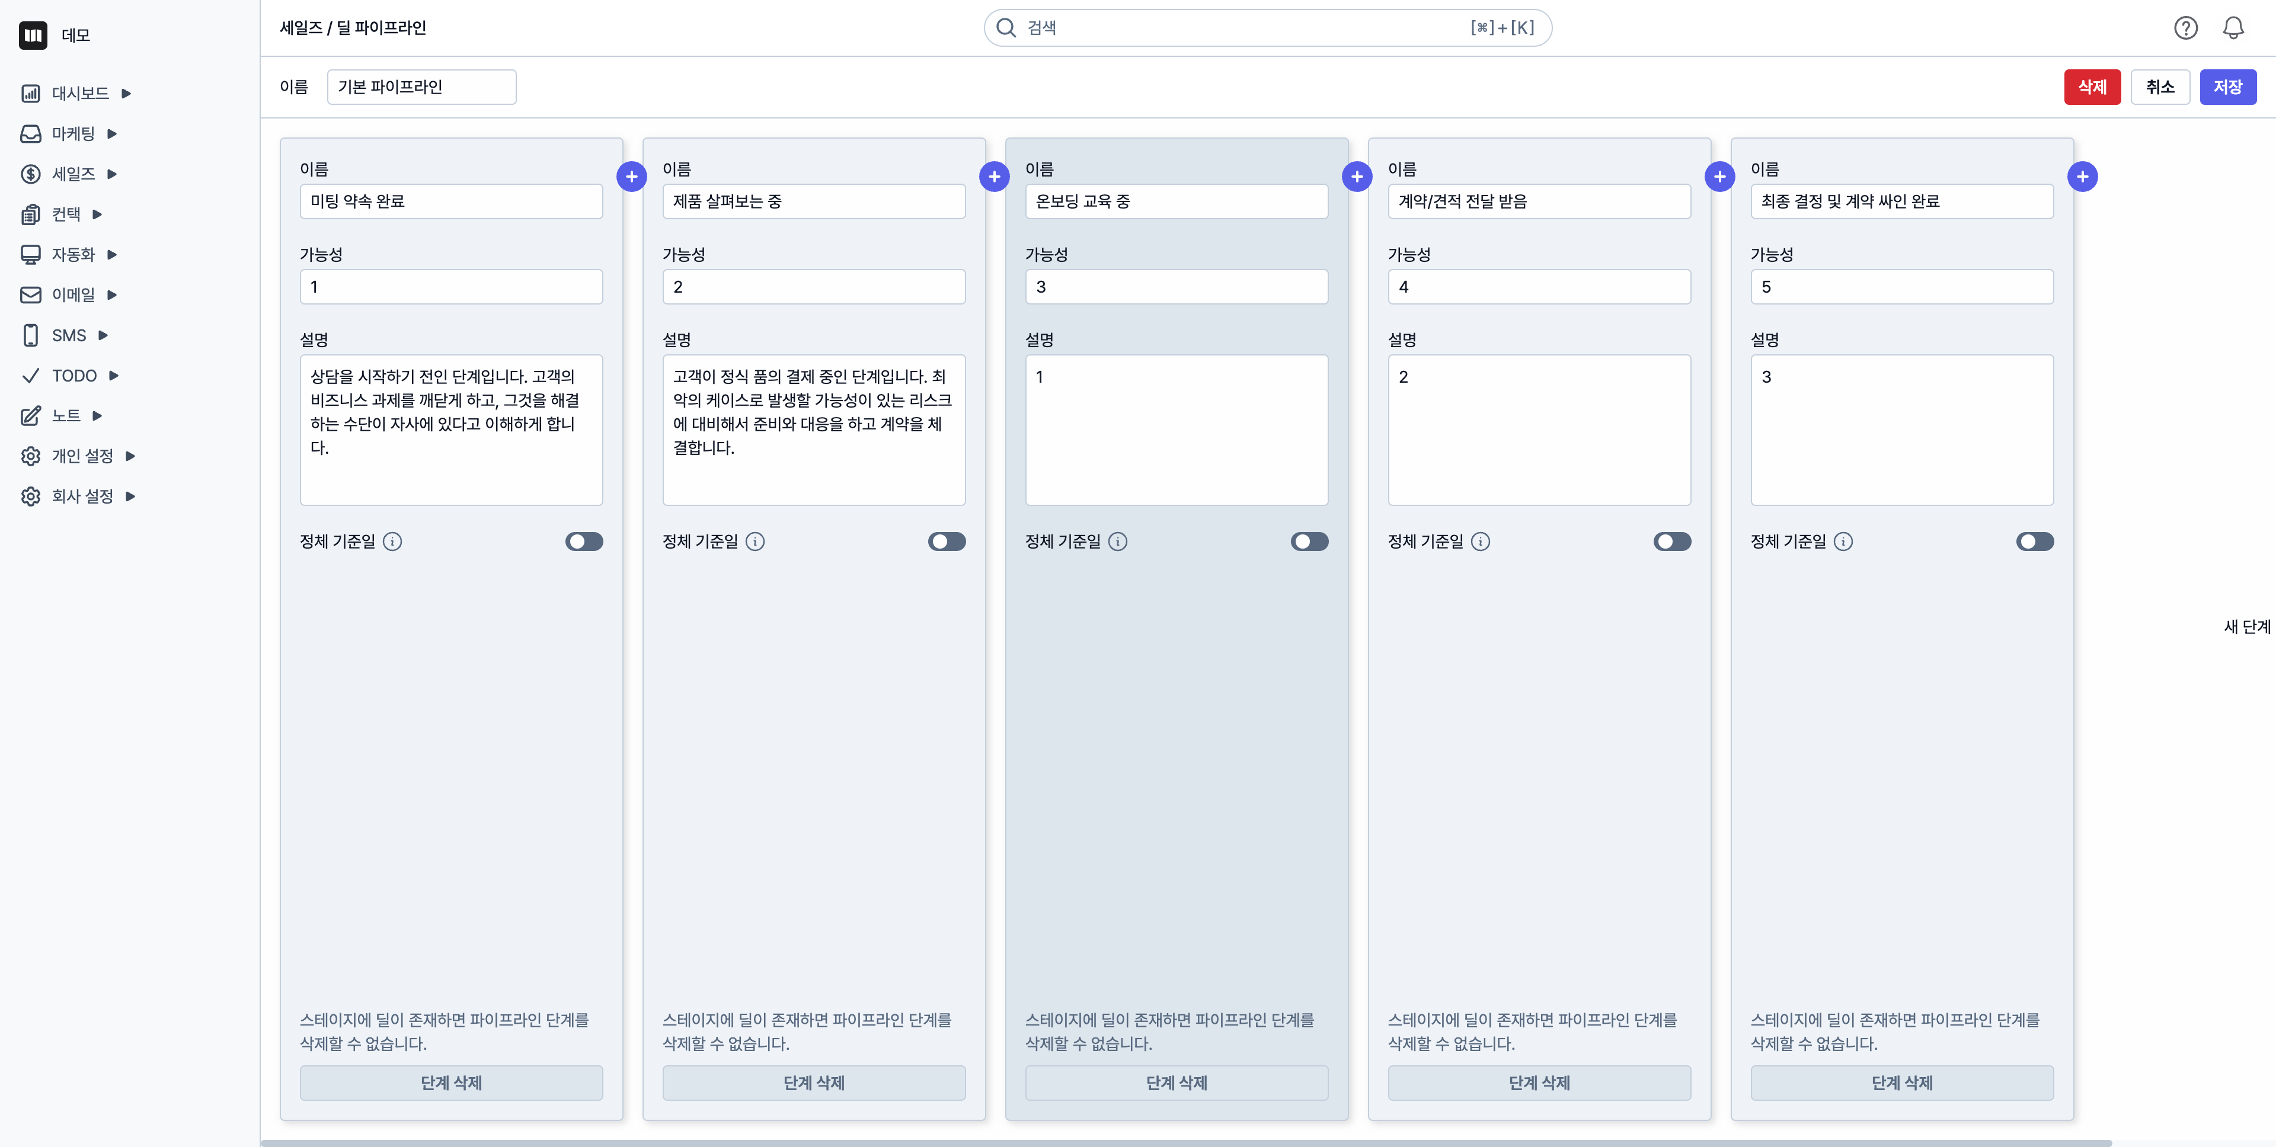Toggle 정체 기준일 for 계약/견적 전달 받음
2276x1147 pixels.
(x=1673, y=542)
